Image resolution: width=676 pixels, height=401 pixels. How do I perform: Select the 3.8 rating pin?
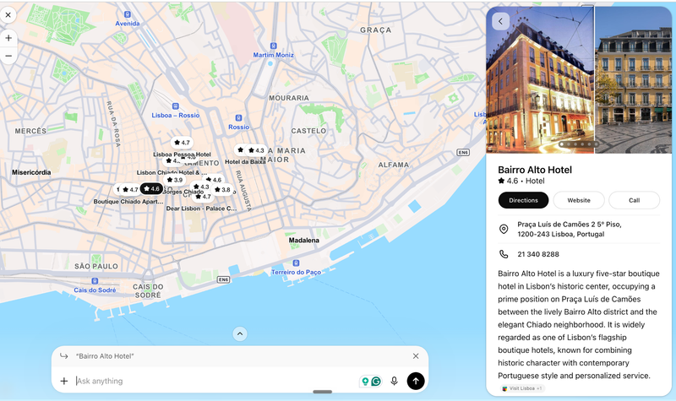(222, 189)
